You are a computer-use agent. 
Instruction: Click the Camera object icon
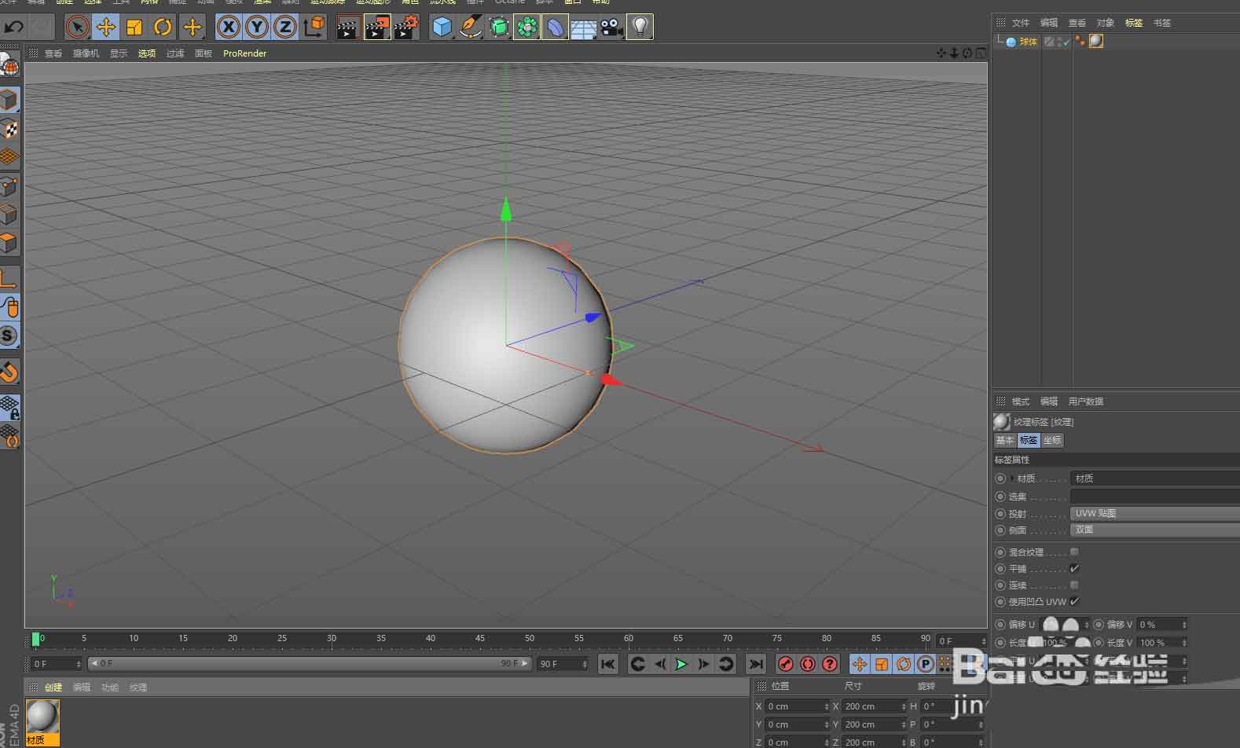pos(611,27)
